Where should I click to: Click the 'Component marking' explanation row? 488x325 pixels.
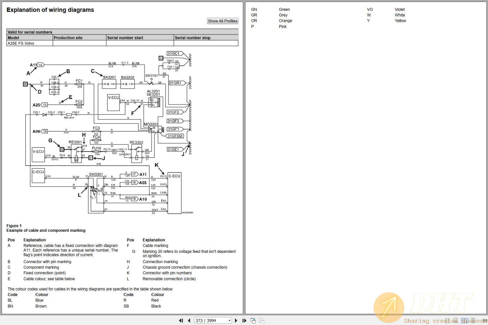click(x=41, y=267)
